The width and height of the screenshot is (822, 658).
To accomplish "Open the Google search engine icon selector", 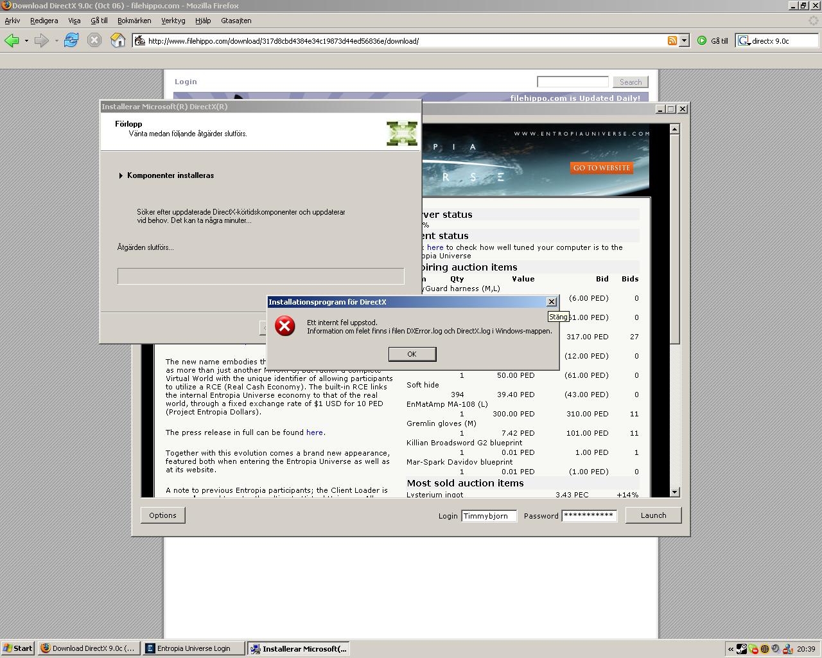I will pyautogui.click(x=744, y=40).
